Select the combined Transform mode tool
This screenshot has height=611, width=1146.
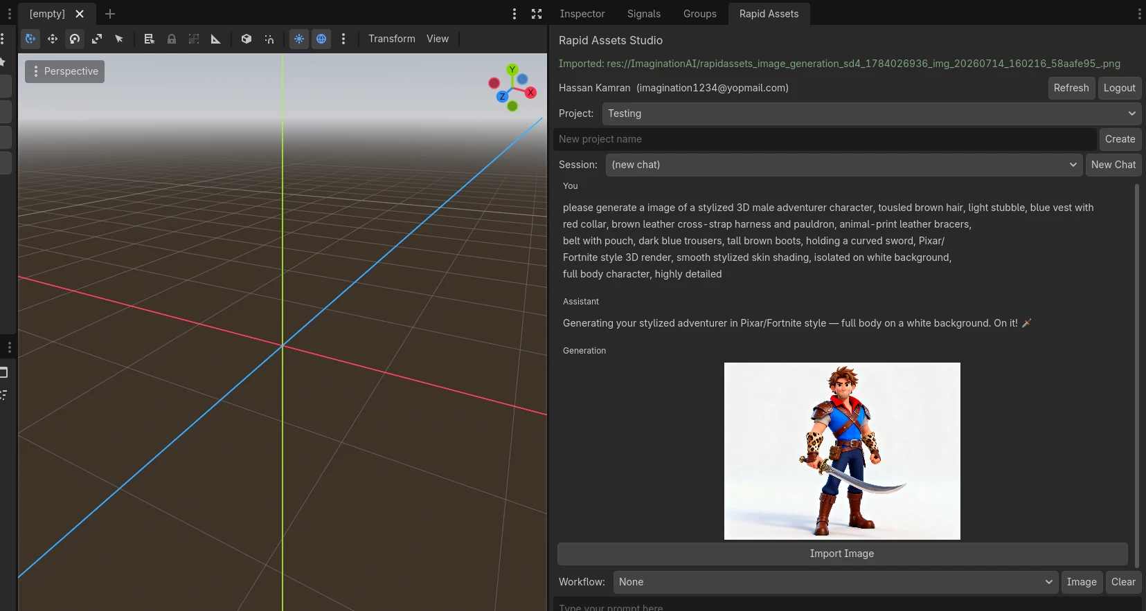click(30, 39)
